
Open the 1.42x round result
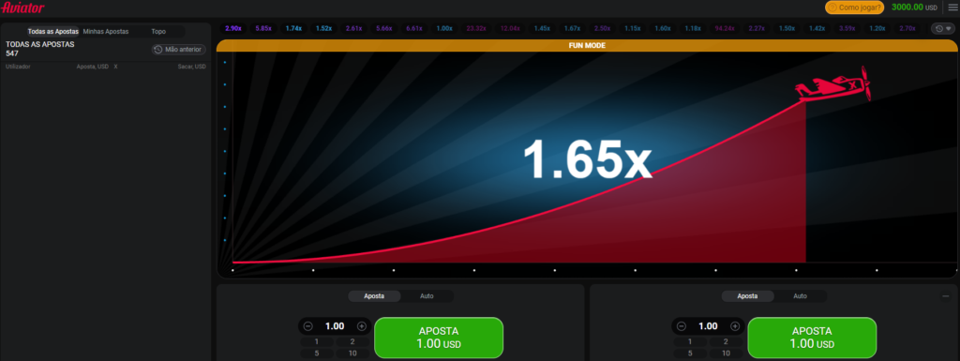point(817,28)
